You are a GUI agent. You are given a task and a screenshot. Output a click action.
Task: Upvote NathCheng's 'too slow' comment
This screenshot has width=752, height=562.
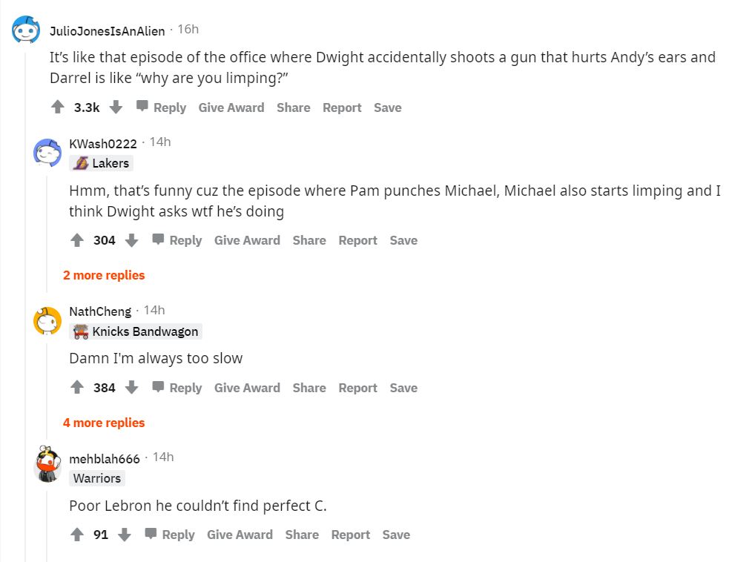coord(77,388)
